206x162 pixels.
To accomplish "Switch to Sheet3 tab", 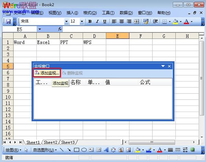I will pos(68,142).
